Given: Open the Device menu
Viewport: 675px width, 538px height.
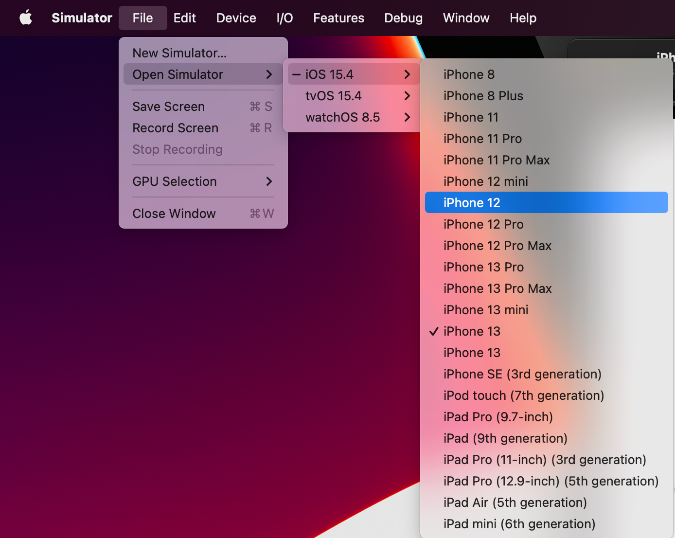Looking at the screenshot, I should coord(236,18).
